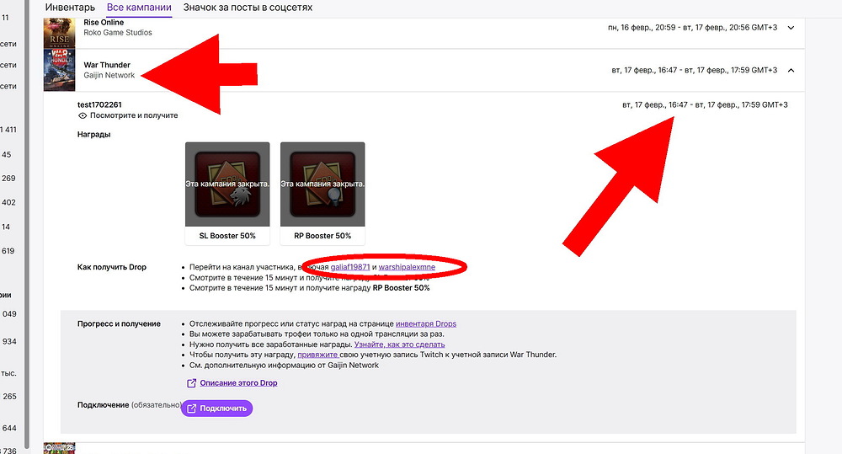The height and width of the screenshot is (454, 842).
Task: Click the Rise Online game cover icon
Action: pyautogui.click(x=60, y=32)
